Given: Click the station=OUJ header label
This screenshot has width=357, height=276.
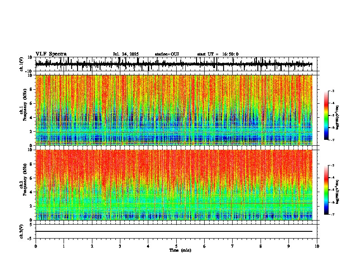Looking at the screenshot, I should coord(167,54).
